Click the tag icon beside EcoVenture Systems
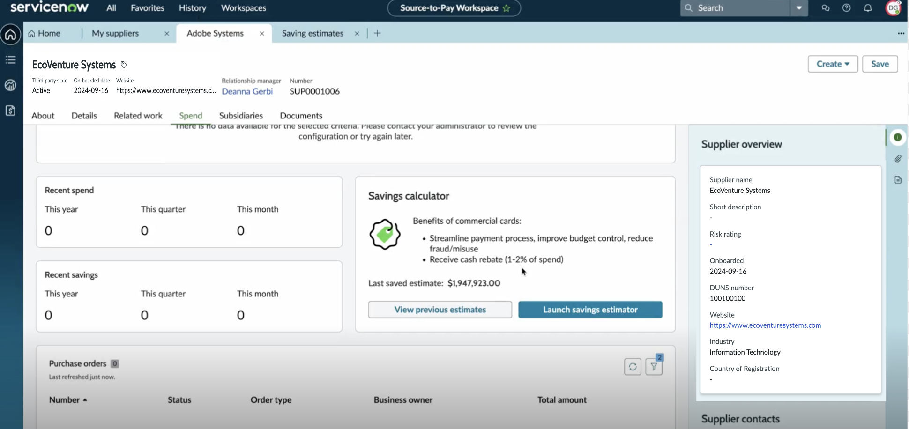The height and width of the screenshot is (429, 909). coord(124,65)
